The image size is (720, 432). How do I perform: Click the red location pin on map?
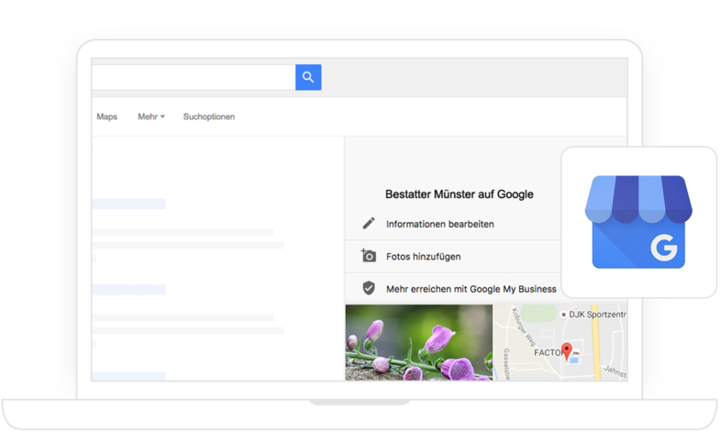(x=567, y=350)
